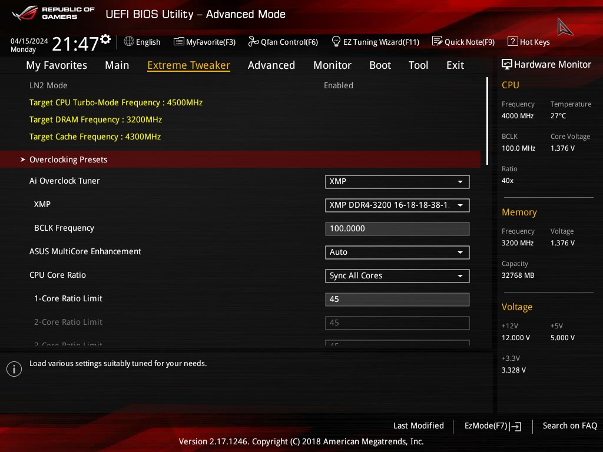Click the Hardware Monitor screen icon
Viewport: 603px width, 452px height.
point(507,64)
